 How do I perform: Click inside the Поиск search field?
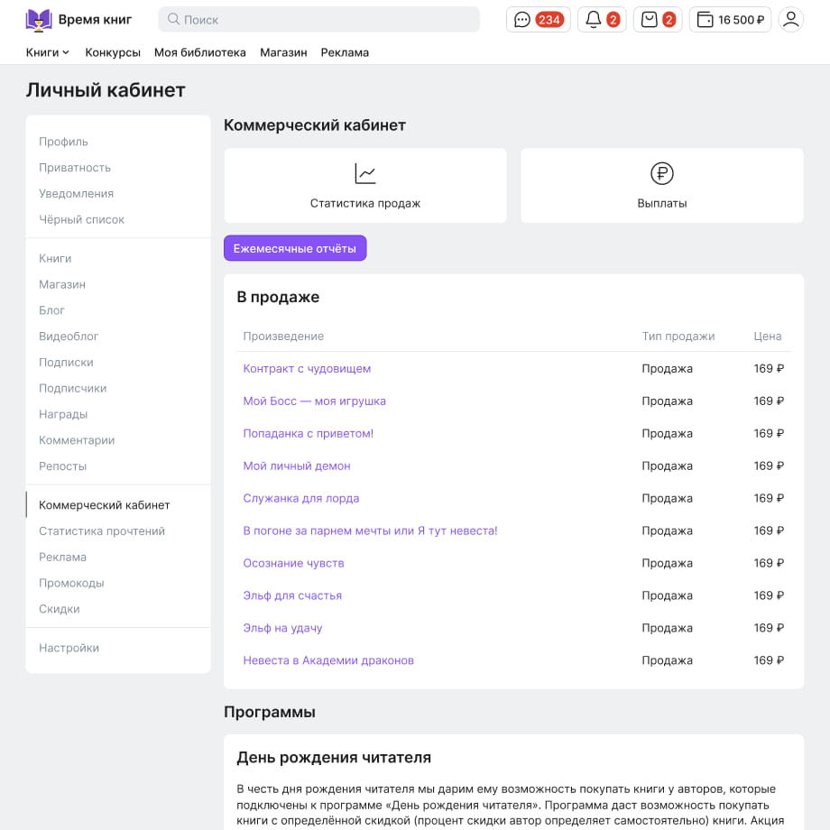[318, 20]
